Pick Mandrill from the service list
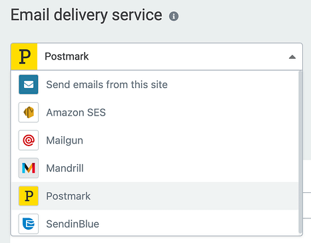 155,168
